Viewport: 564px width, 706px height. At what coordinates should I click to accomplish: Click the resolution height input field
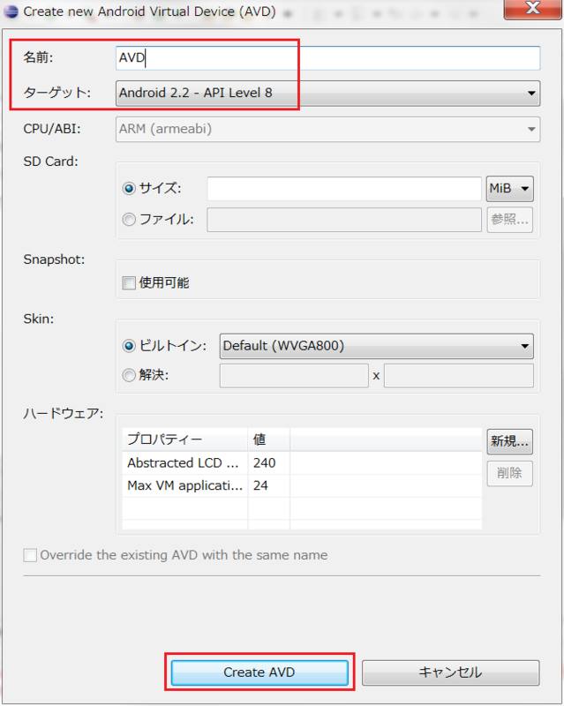coord(459,376)
